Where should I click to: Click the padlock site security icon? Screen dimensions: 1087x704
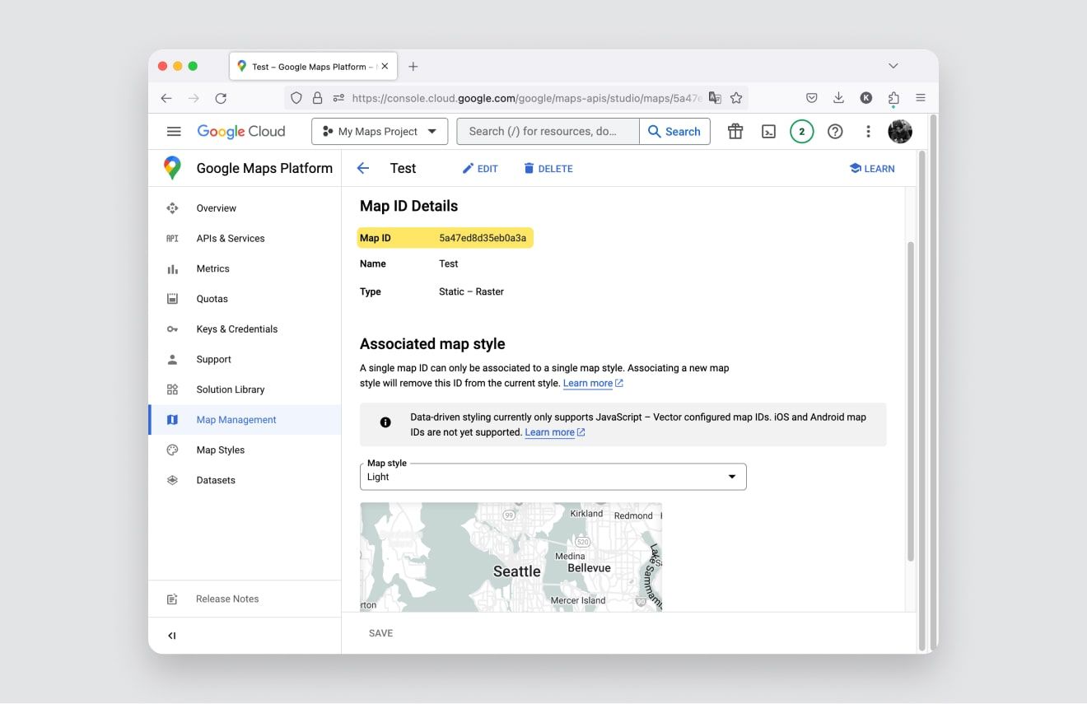(317, 98)
